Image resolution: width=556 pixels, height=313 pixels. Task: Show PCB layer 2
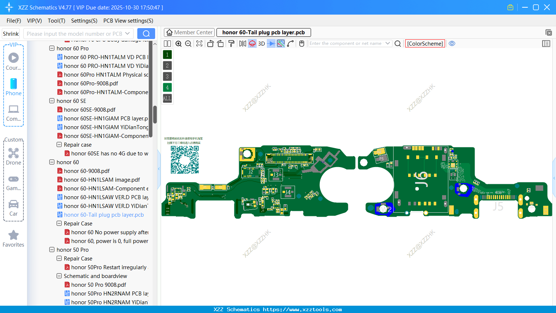167,66
